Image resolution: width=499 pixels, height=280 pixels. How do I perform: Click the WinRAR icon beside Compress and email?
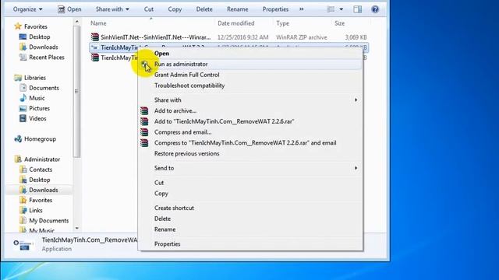(x=144, y=132)
